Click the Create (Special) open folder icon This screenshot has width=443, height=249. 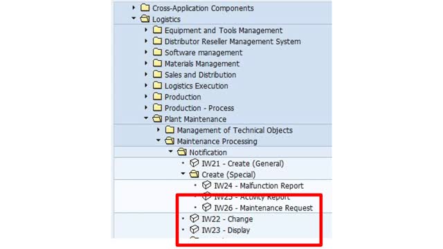coord(195,174)
